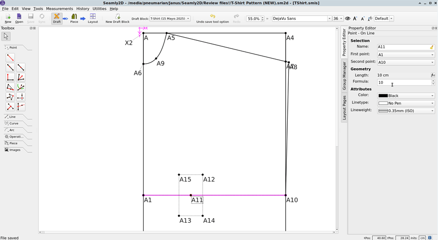This screenshot has width=438, height=240.
Task: Open the Linetype No Pen dropdown
Action: [406, 103]
